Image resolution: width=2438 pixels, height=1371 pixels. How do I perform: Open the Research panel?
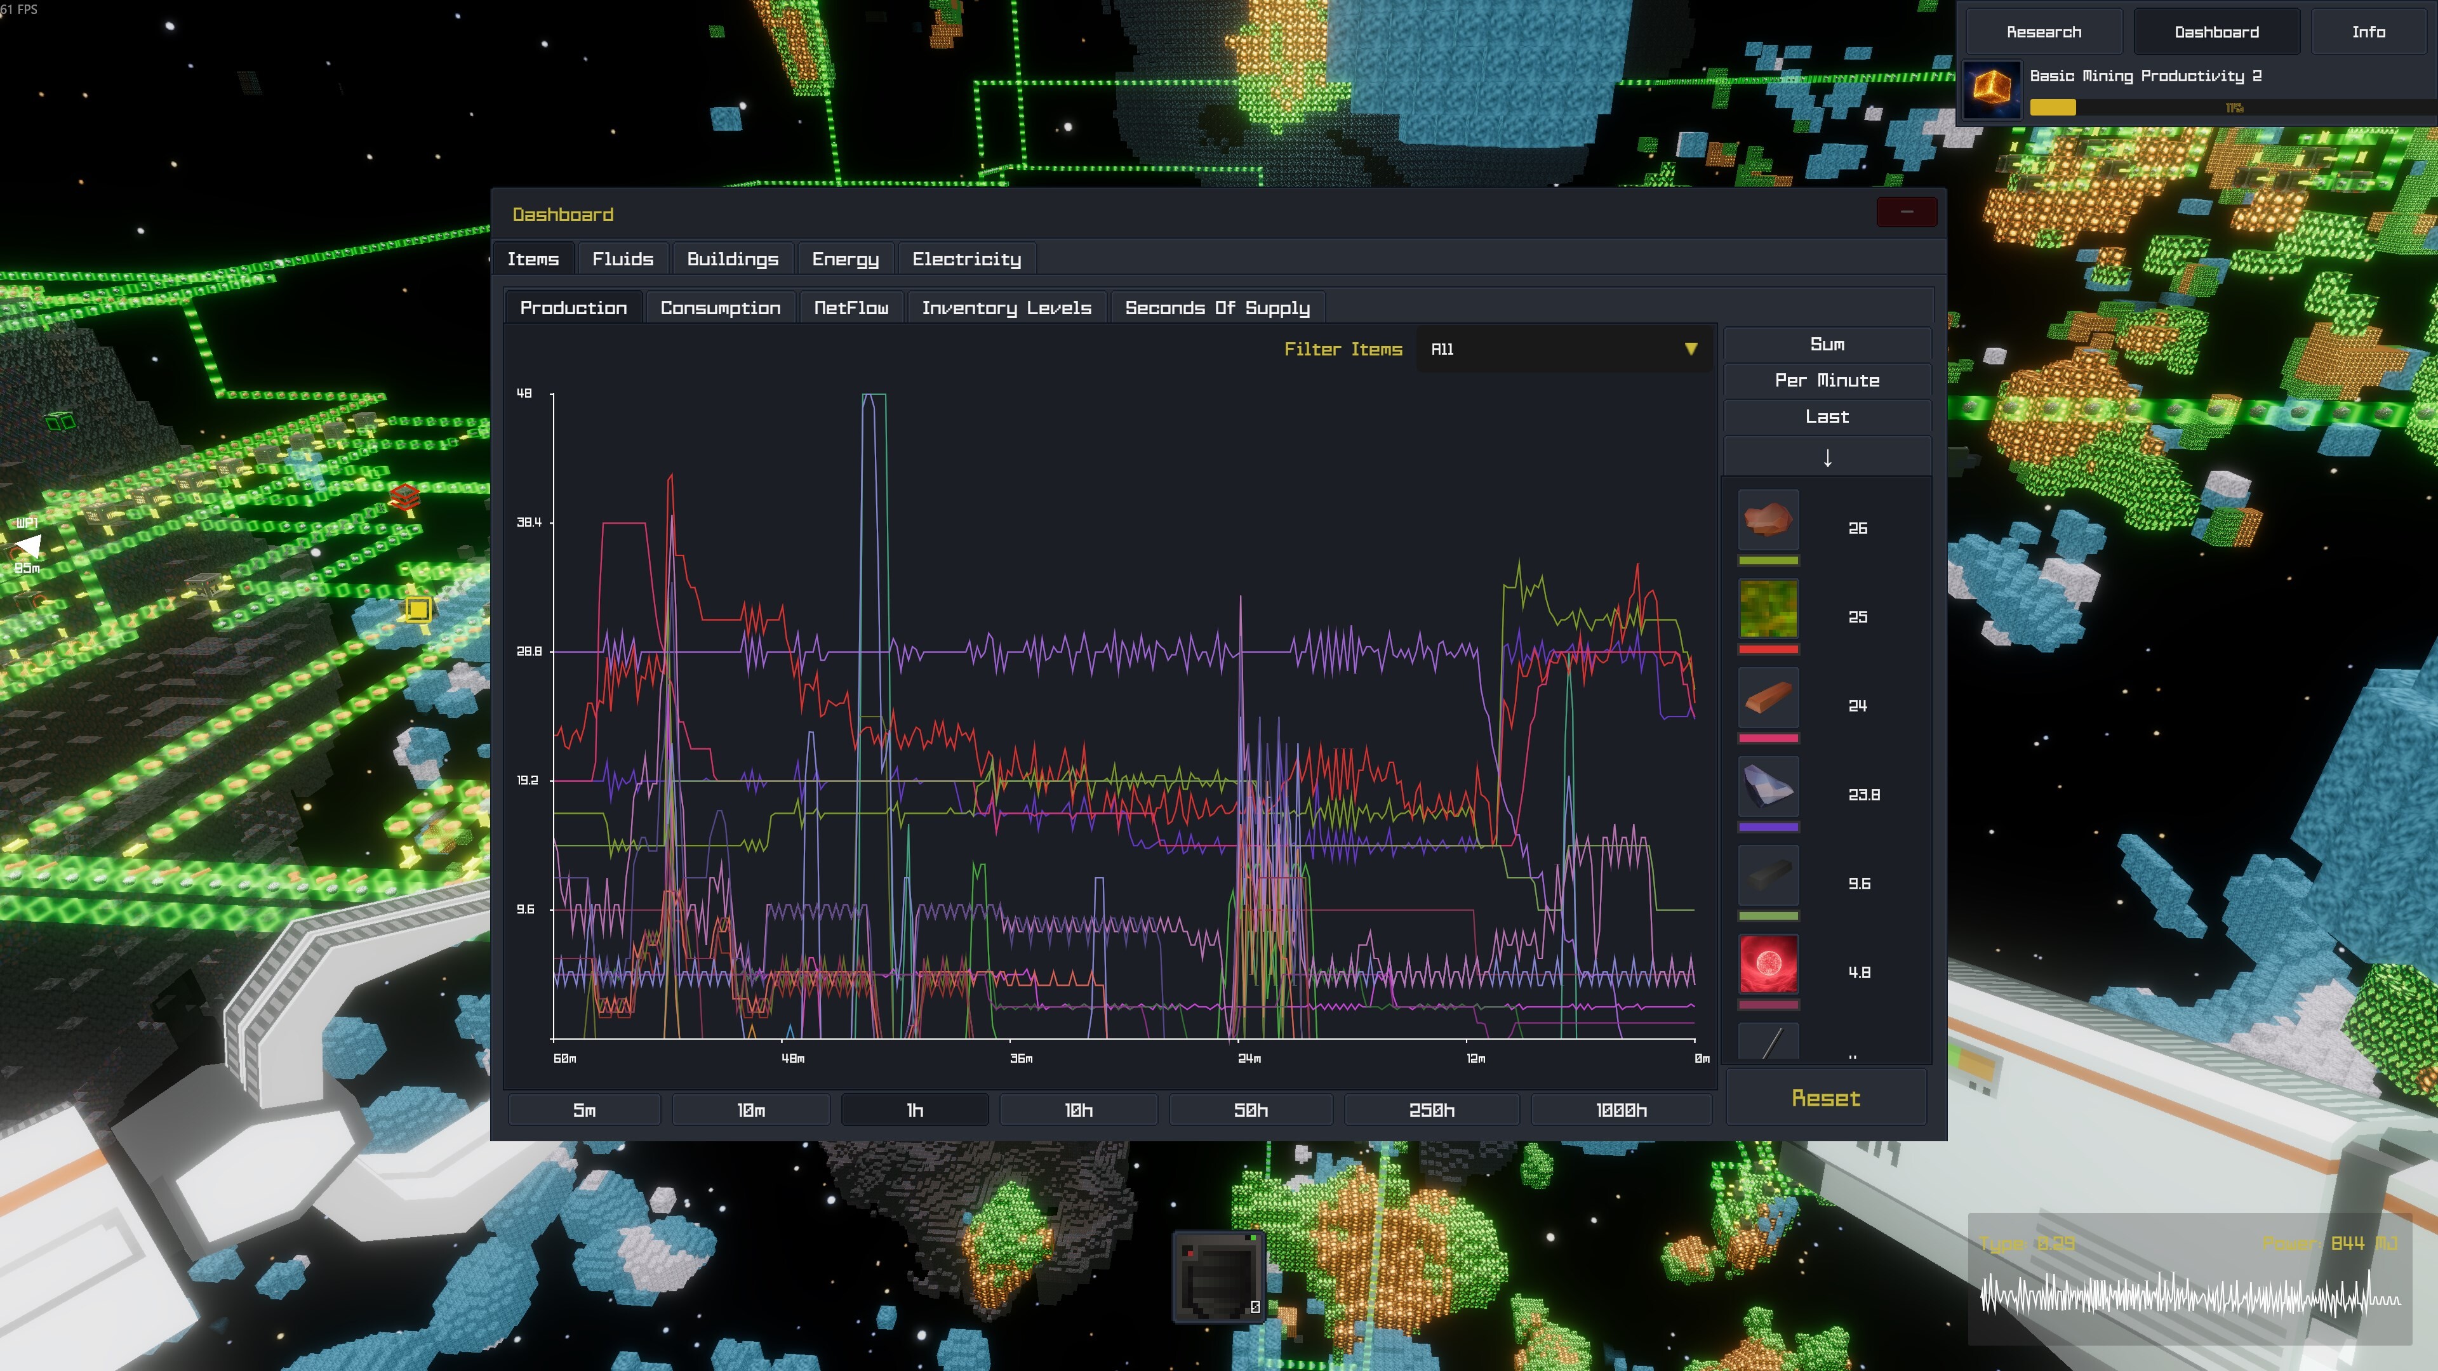point(2044,31)
